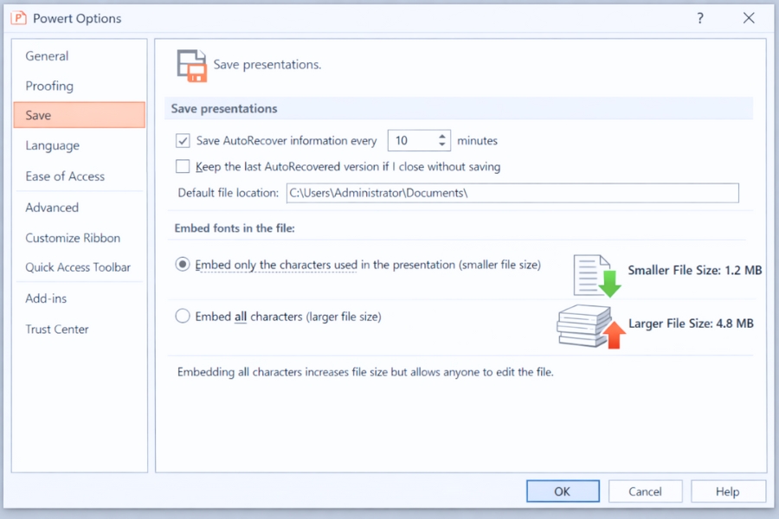Click the minutes value box
Viewport: 779px width, 519px height.
point(413,140)
